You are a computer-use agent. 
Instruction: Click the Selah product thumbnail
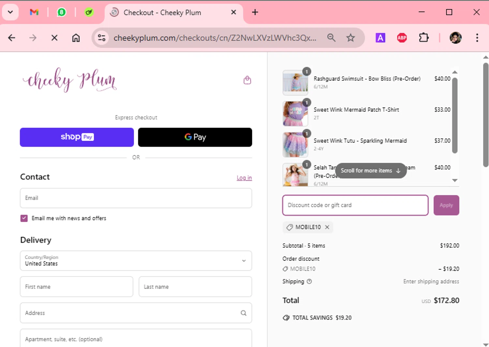pyautogui.click(x=295, y=175)
